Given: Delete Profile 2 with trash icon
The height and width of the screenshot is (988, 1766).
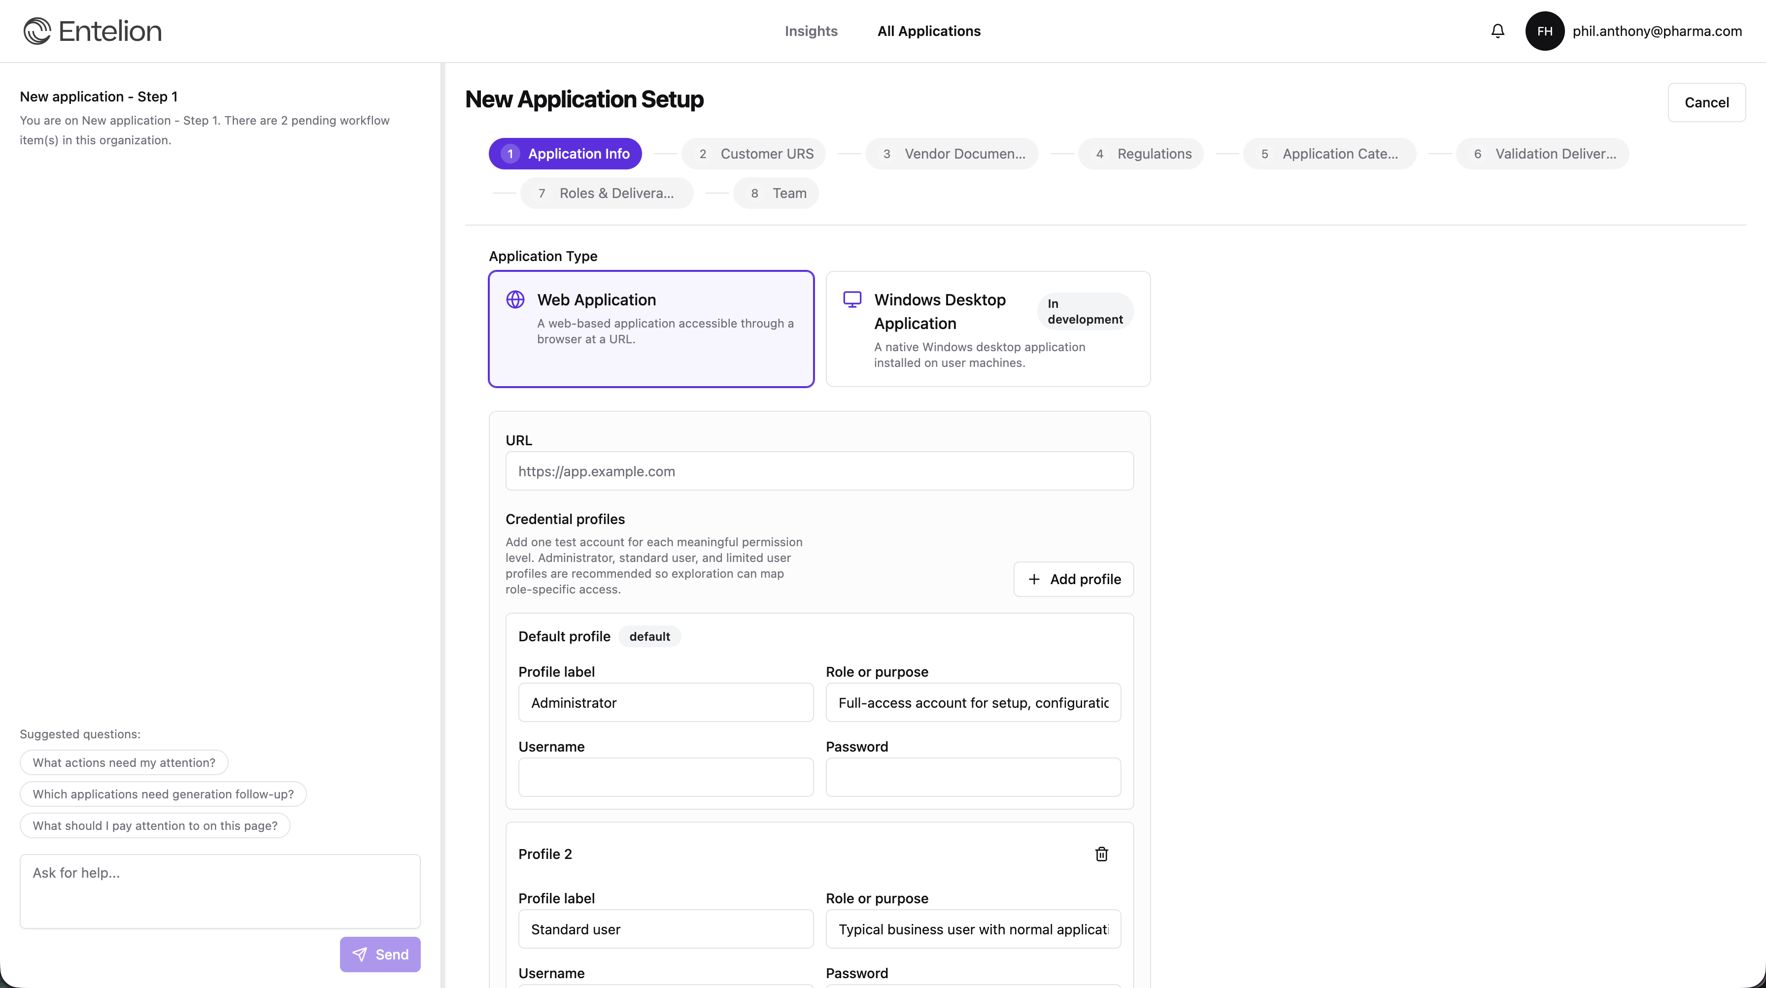Looking at the screenshot, I should tap(1102, 854).
